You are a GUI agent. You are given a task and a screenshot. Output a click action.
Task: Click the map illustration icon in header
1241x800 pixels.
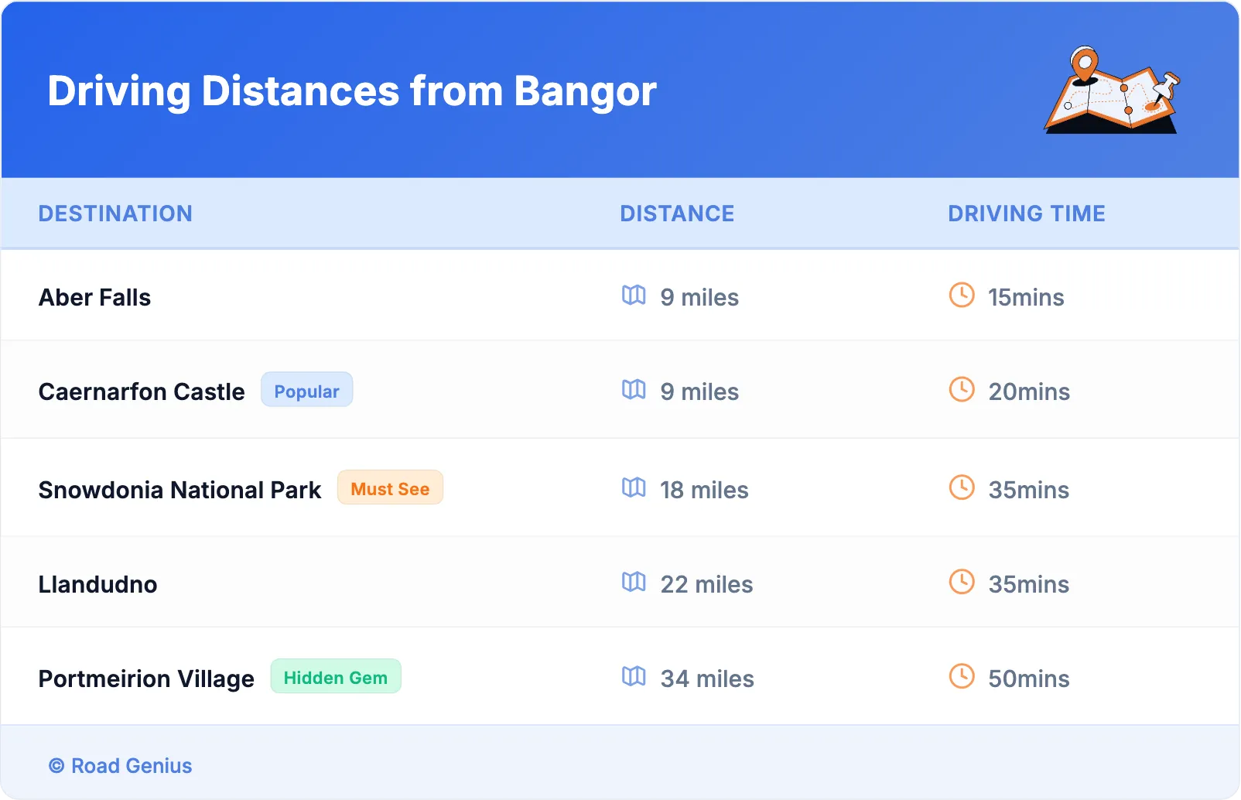coord(1112,90)
